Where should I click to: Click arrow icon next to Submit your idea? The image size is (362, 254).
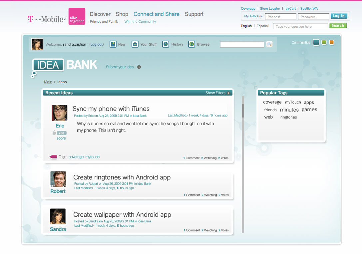pyautogui.click(x=139, y=67)
